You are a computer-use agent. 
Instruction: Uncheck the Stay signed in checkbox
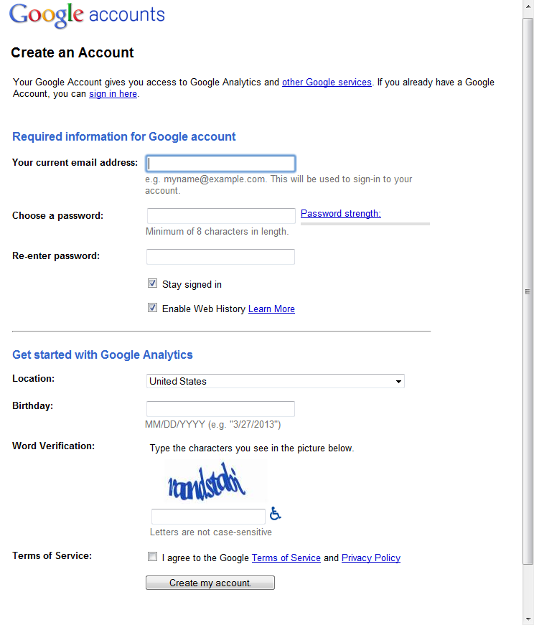pos(152,283)
